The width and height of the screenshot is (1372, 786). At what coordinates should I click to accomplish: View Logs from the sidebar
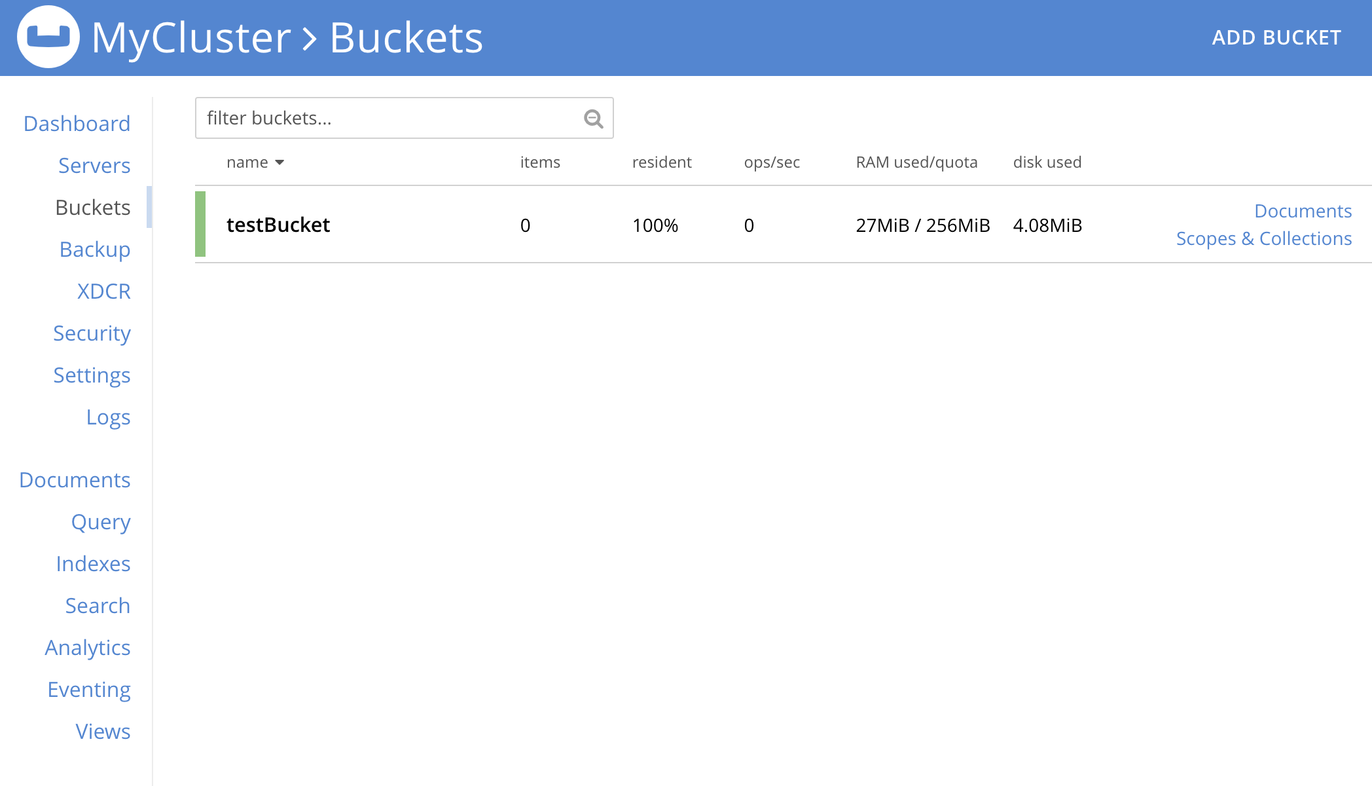click(x=108, y=417)
